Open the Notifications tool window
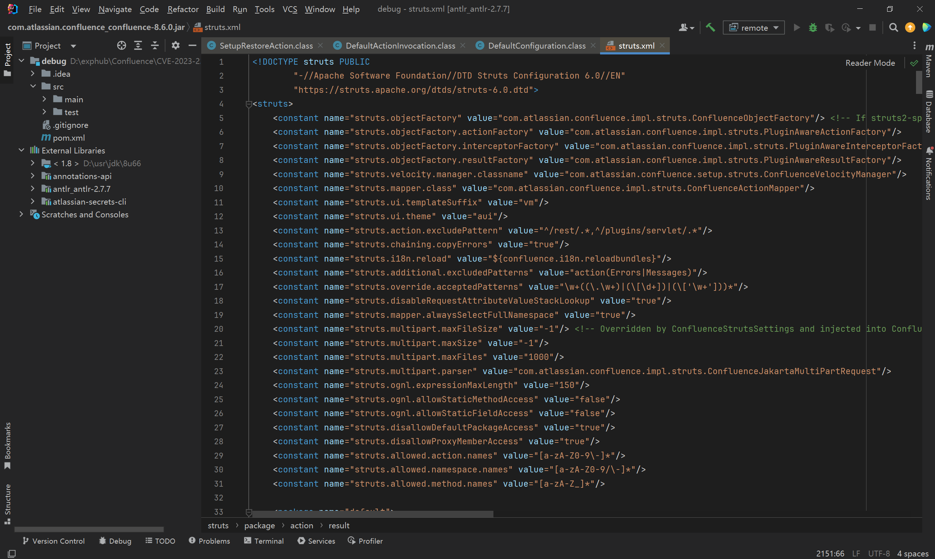 click(x=929, y=173)
